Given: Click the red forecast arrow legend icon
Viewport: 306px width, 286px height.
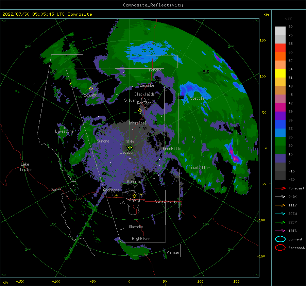Looking at the screenshot, I should coord(280,188).
